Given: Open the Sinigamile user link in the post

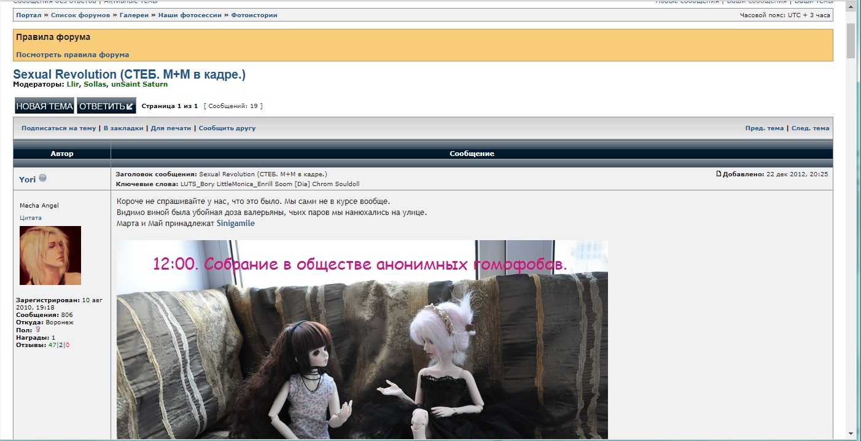Looking at the screenshot, I should [x=236, y=224].
